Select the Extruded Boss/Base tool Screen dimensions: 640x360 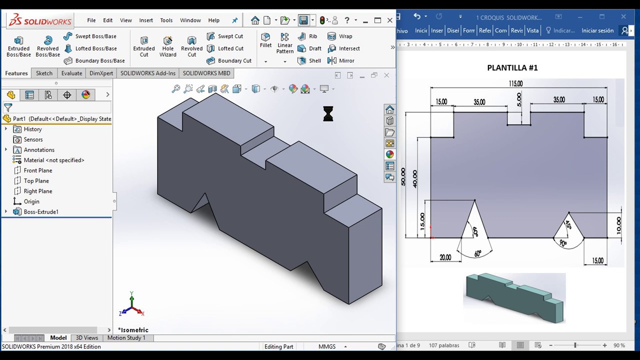tap(18, 46)
